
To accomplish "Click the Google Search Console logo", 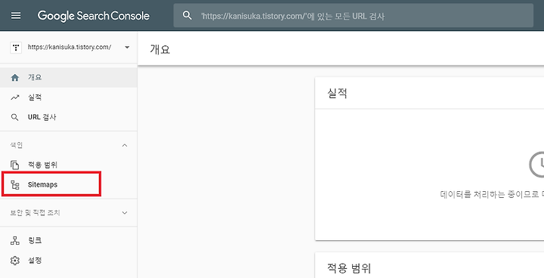I will (94, 16).
